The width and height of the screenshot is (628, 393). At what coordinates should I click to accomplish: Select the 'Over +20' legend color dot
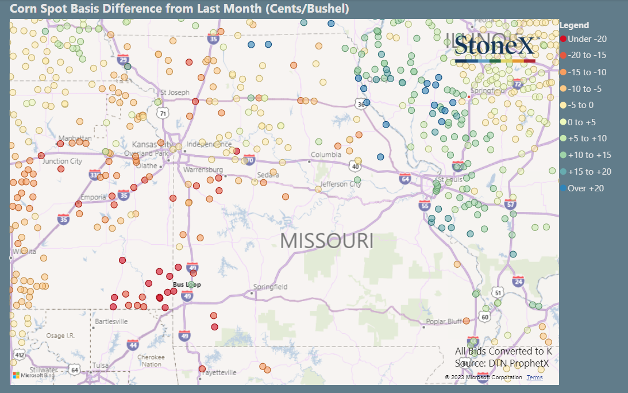[563, 188]
